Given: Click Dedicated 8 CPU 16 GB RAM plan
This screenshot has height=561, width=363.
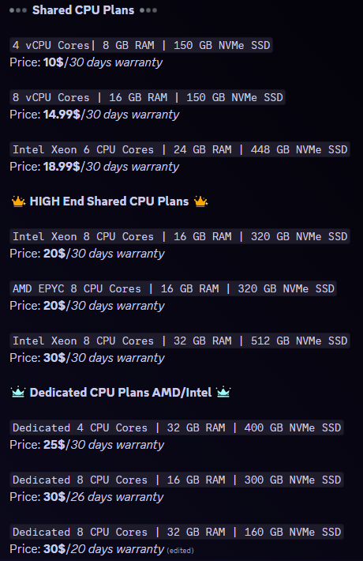Looking at the screenshot, I should (177, 480).
